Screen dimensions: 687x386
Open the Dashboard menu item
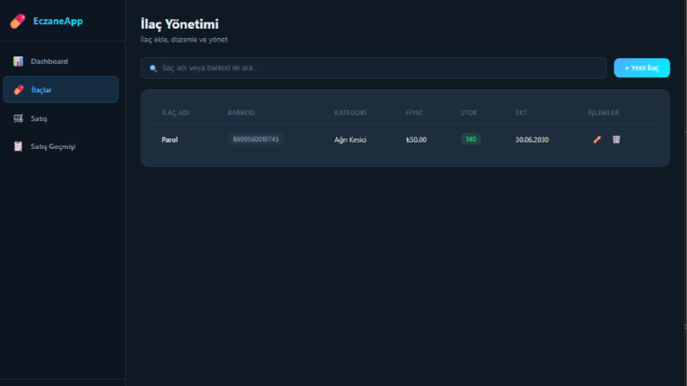(x=61, y=61)
